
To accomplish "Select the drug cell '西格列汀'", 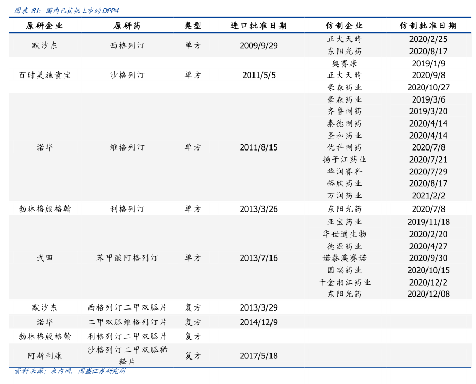I will 127,46.
